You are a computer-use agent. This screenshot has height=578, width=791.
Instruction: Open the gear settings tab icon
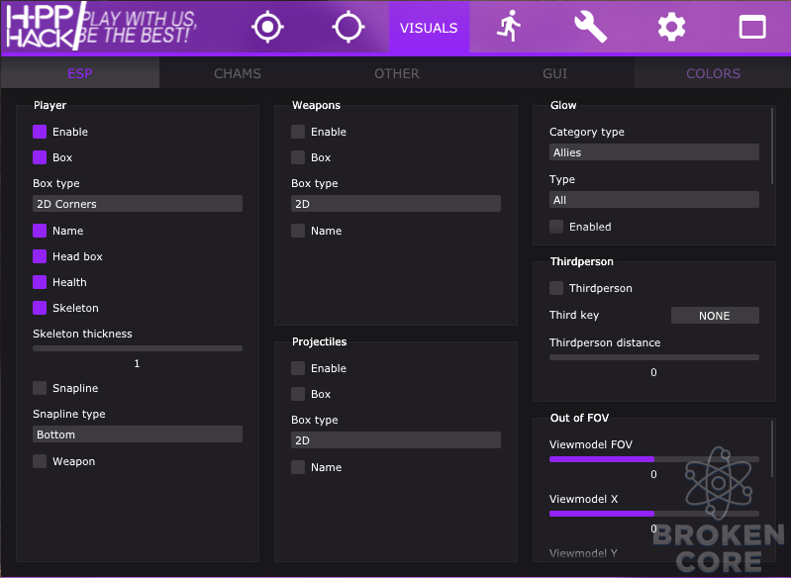[x=671, y=27]
